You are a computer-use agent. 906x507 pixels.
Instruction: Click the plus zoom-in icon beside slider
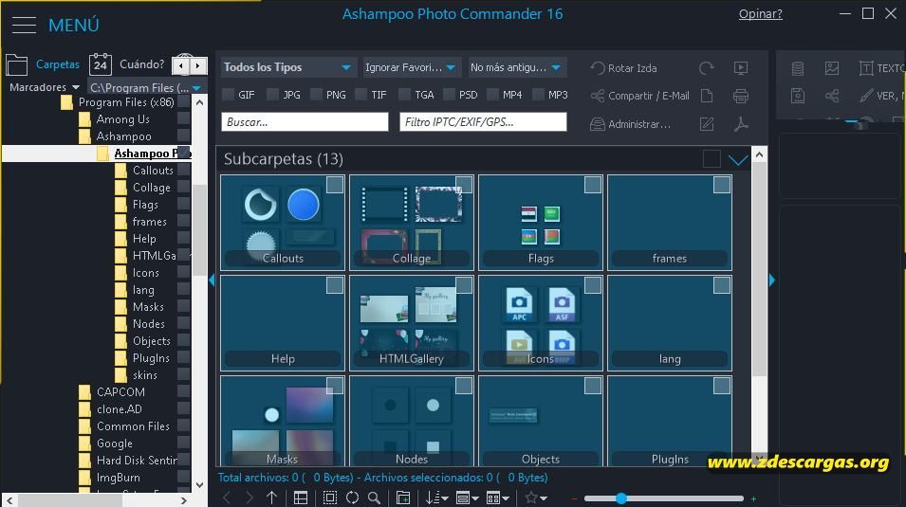tap(753, 498)
